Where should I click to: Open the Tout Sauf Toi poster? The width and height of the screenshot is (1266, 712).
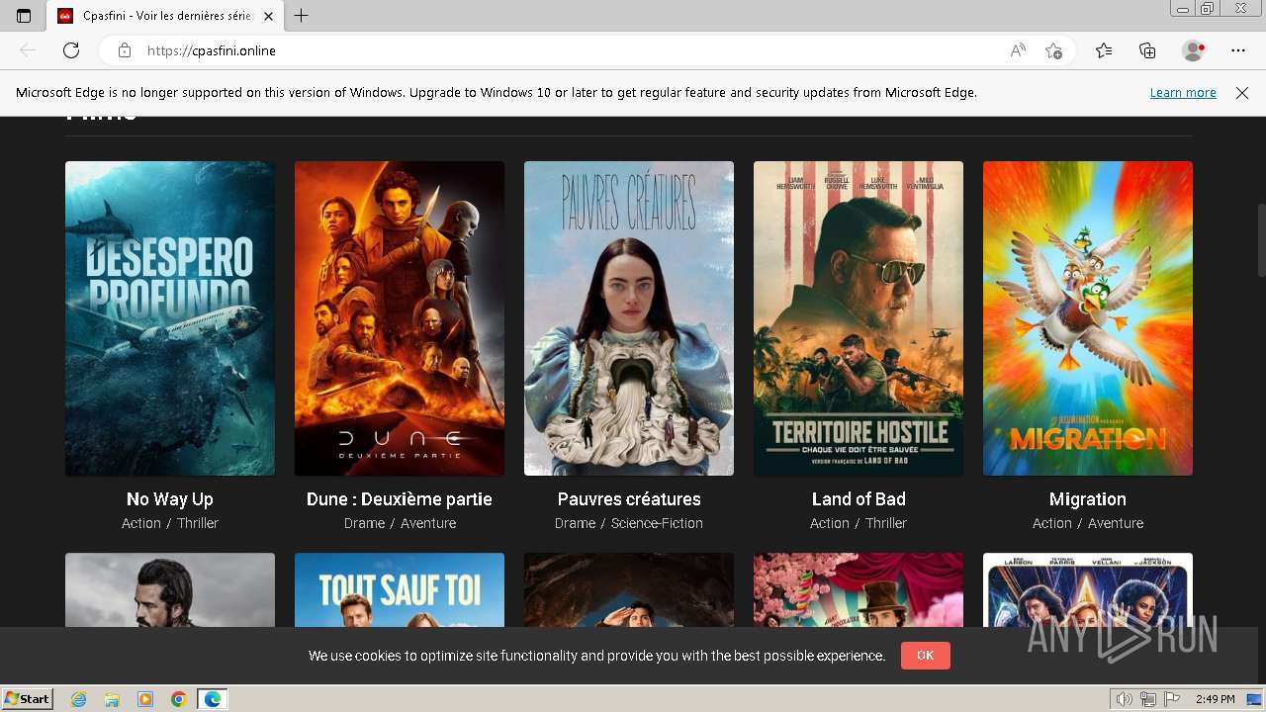point(400,589)
